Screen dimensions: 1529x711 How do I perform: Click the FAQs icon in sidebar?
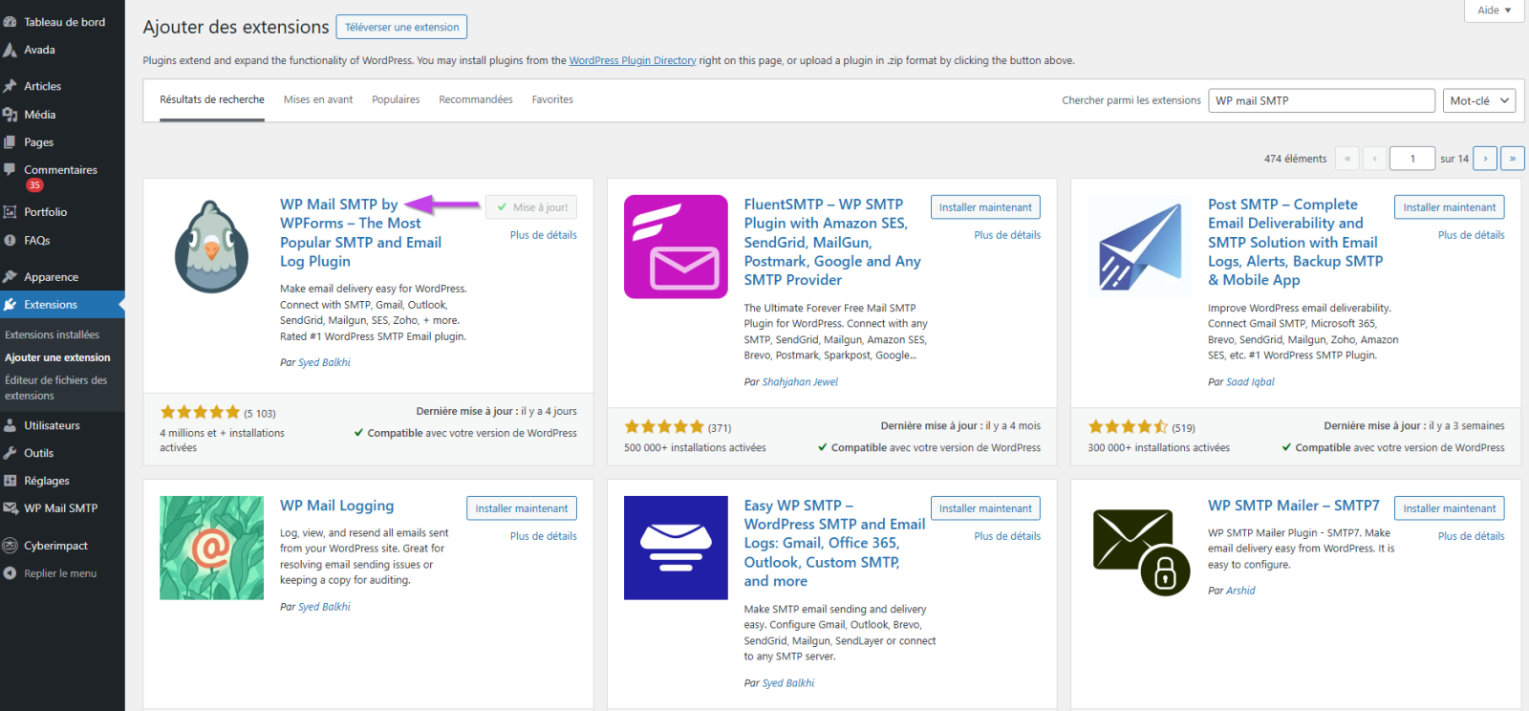click(11, 241)
